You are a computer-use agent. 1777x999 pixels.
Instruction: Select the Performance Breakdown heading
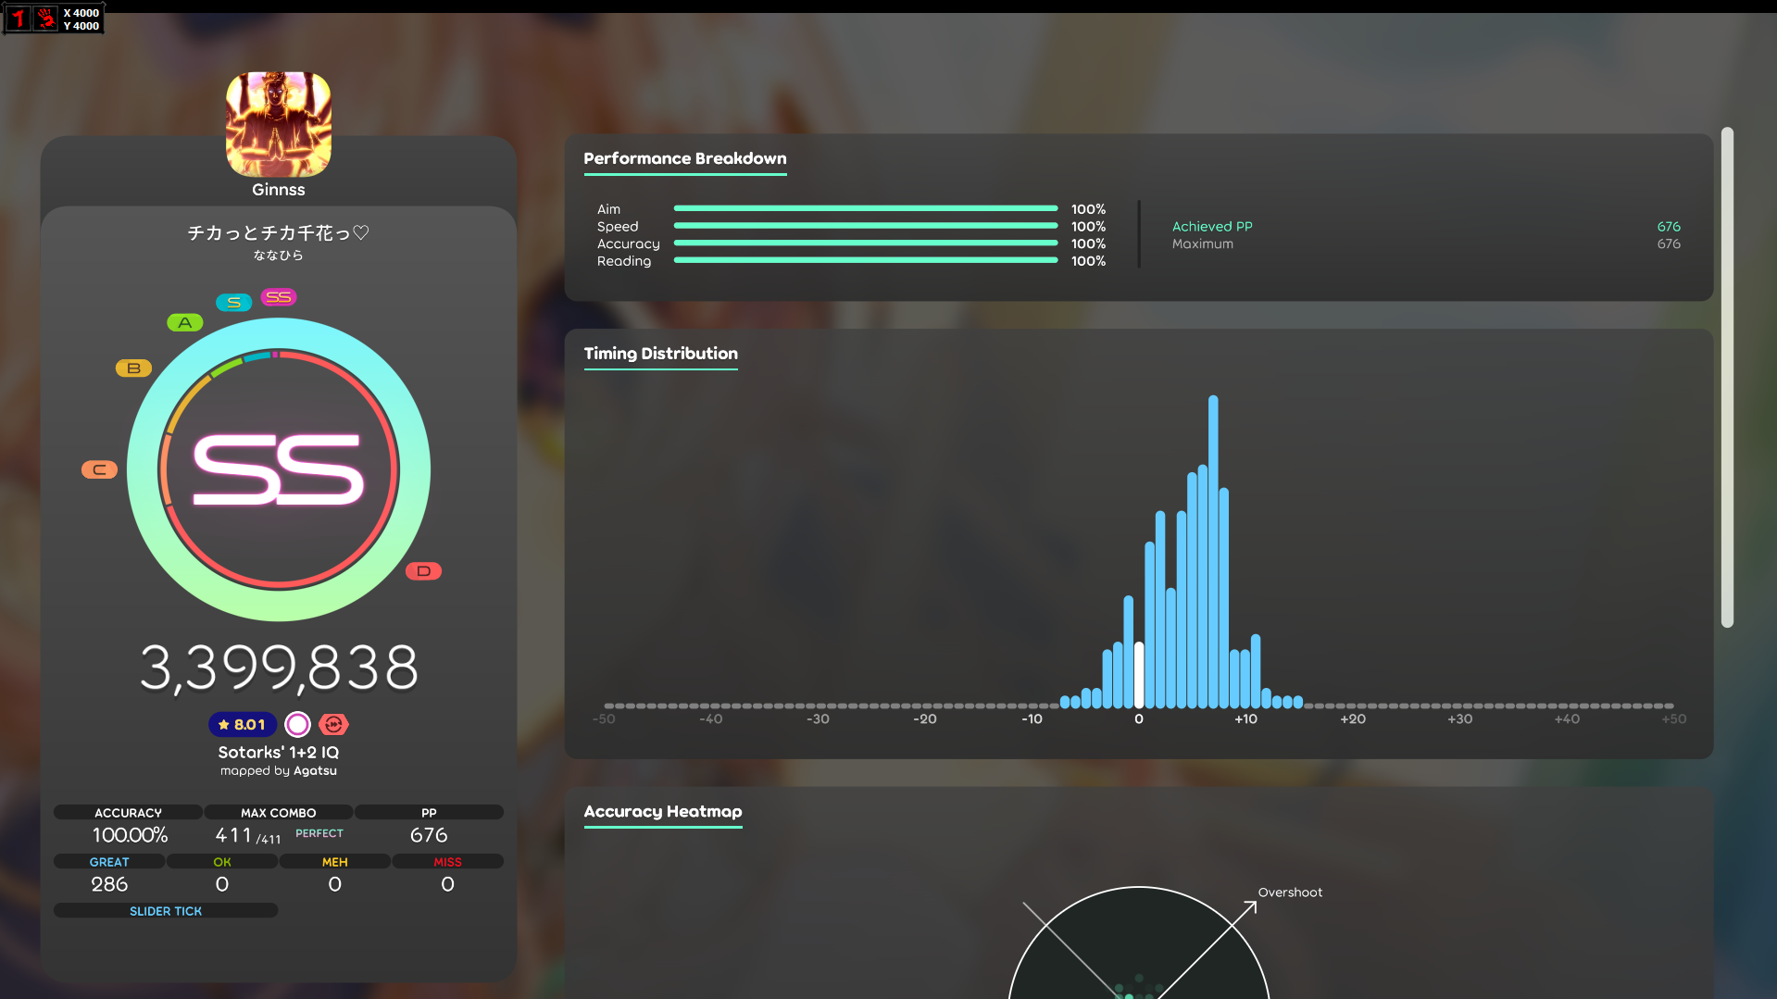click(685, 159)
